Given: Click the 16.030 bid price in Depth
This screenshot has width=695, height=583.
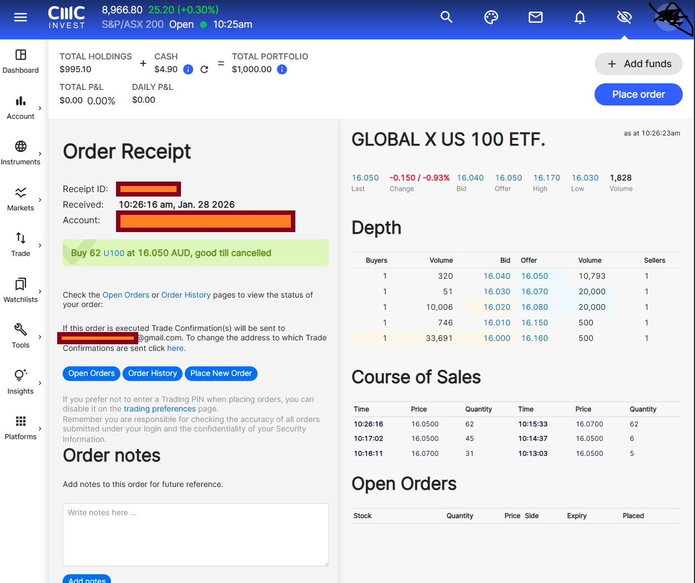Looking at the screenshot, I should point(497,291).
